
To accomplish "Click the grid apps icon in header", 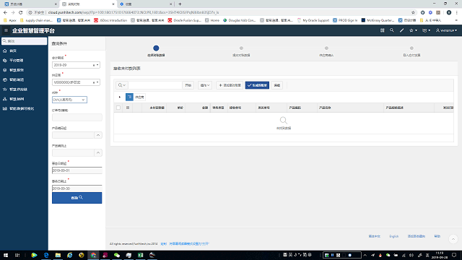I will (382, 30).
